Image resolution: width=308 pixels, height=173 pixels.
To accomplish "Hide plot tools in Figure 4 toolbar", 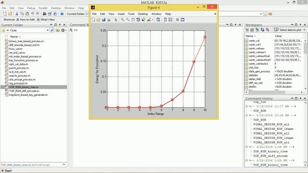I will click(178, 20).
